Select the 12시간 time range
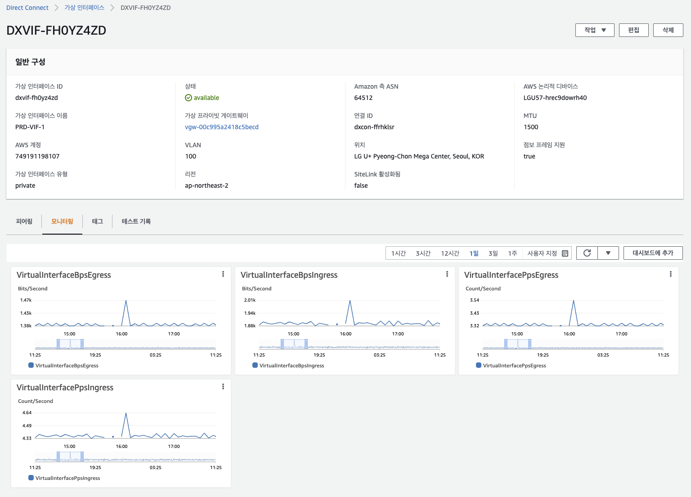691x497 pixels. coord(450,253)
